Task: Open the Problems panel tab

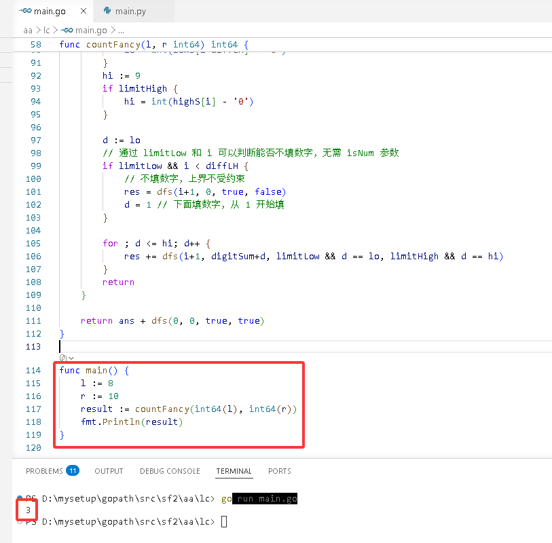Action: coord(44,471)
